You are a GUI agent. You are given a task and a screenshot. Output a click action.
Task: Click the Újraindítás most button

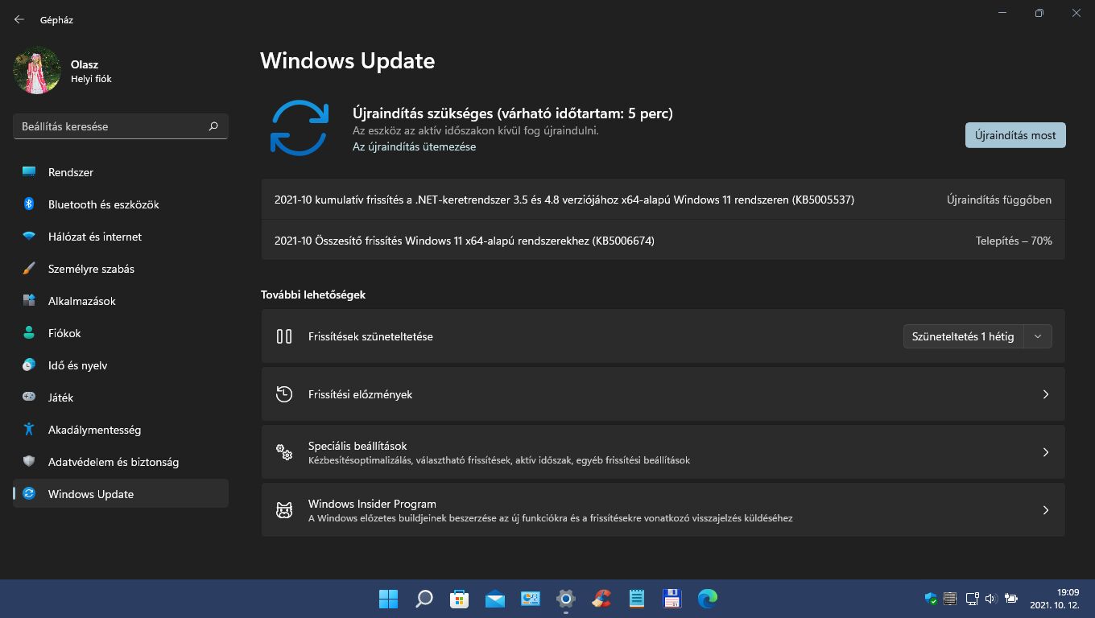pyautogui.click(x=1015, y=135)
